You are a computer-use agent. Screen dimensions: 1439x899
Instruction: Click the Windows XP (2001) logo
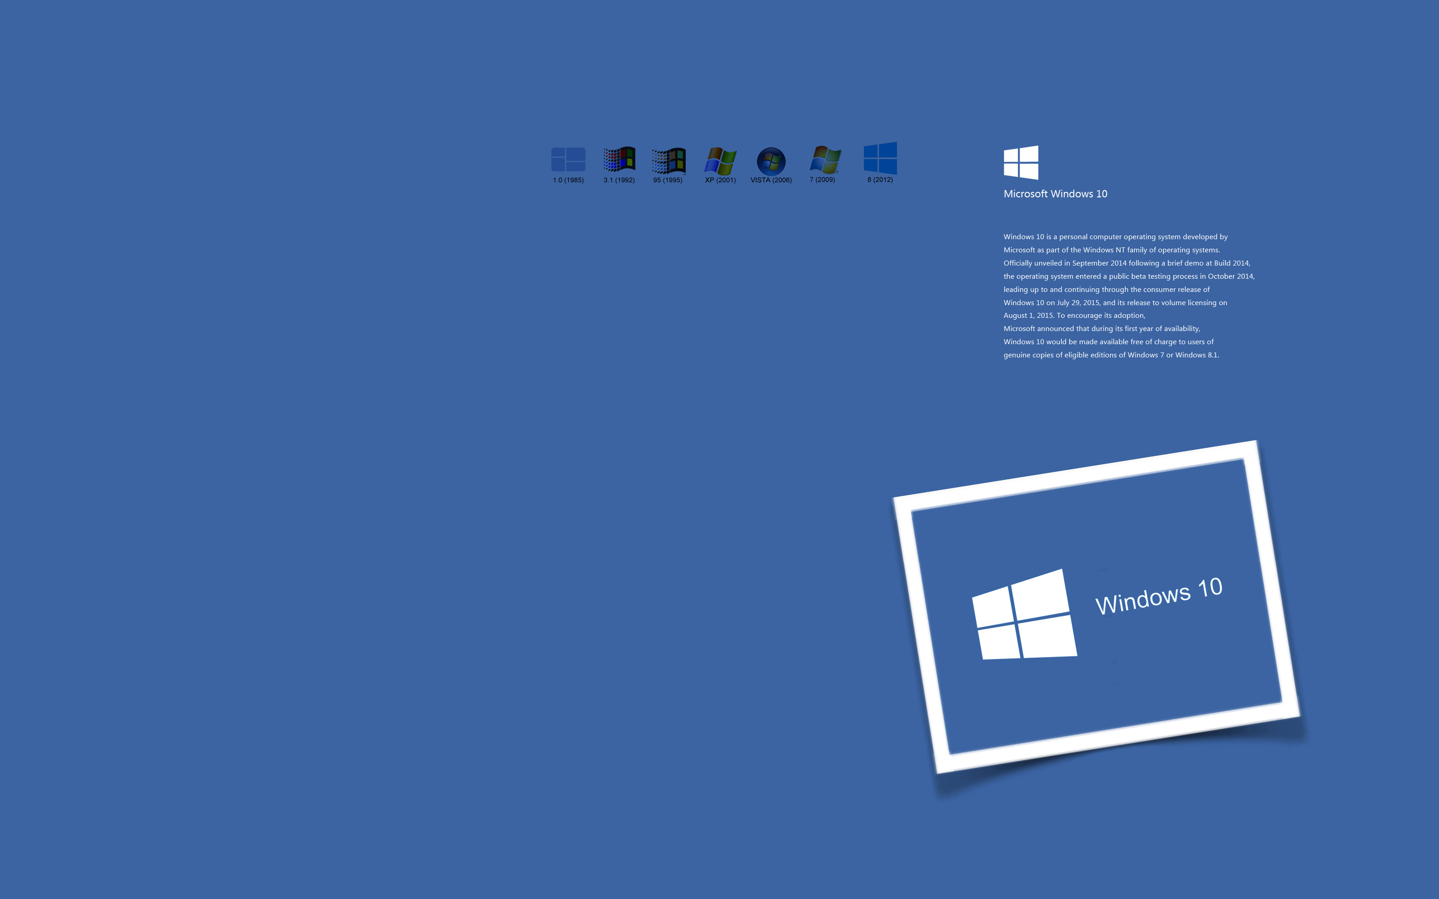(720, 161)
